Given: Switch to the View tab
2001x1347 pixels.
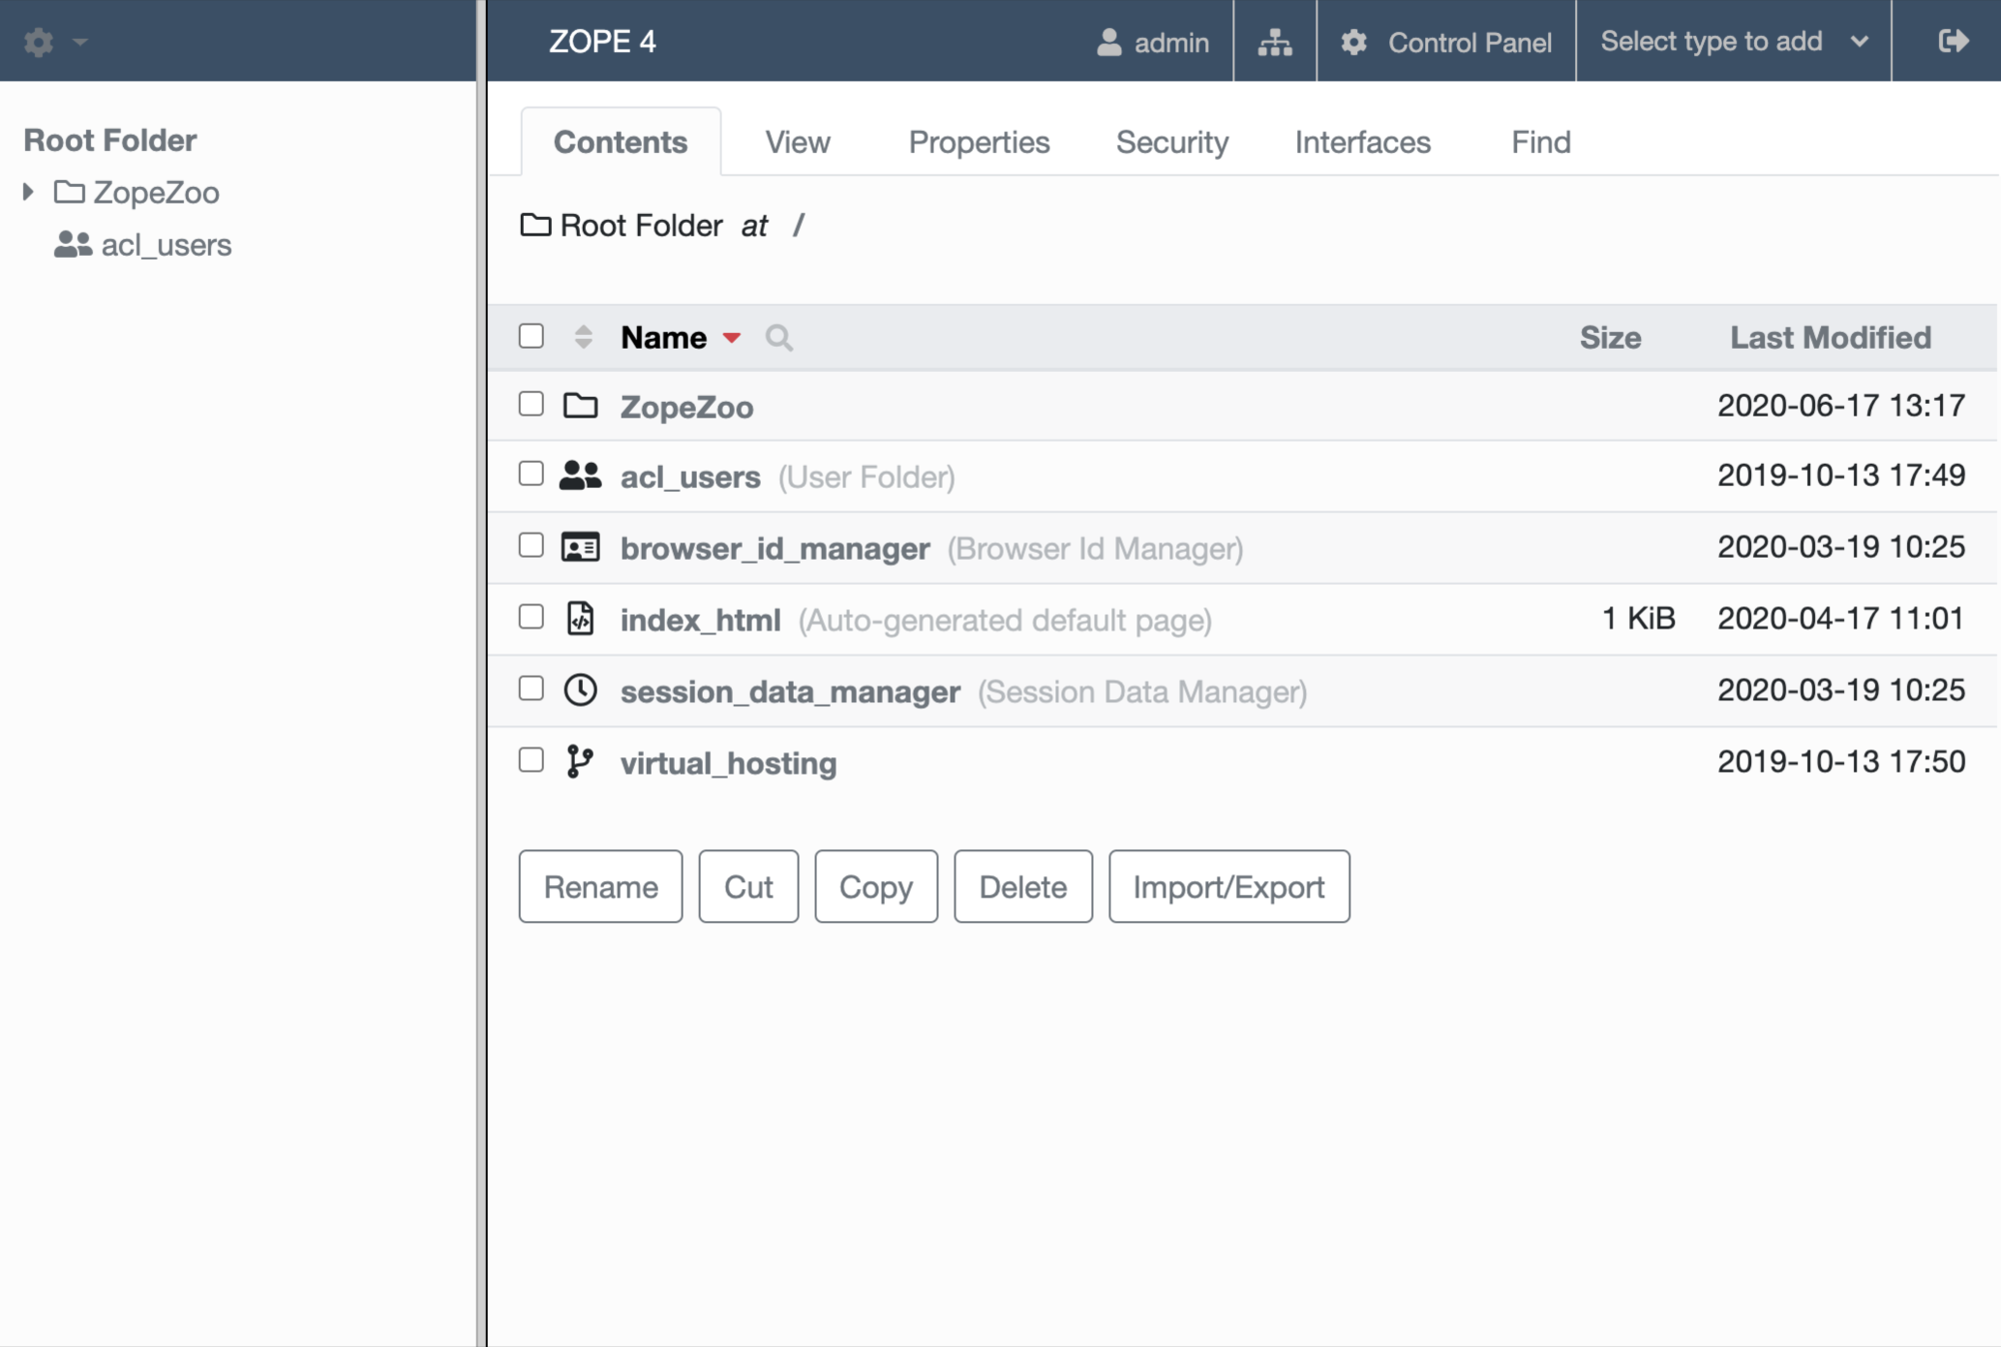Looking at the screenshot, I should [x=798, y=141].
